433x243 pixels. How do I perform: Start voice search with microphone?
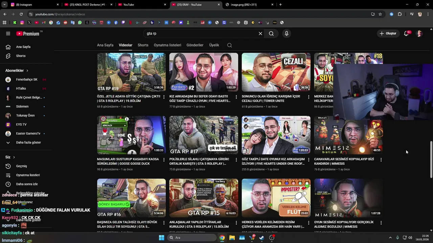tap(287, 33)
